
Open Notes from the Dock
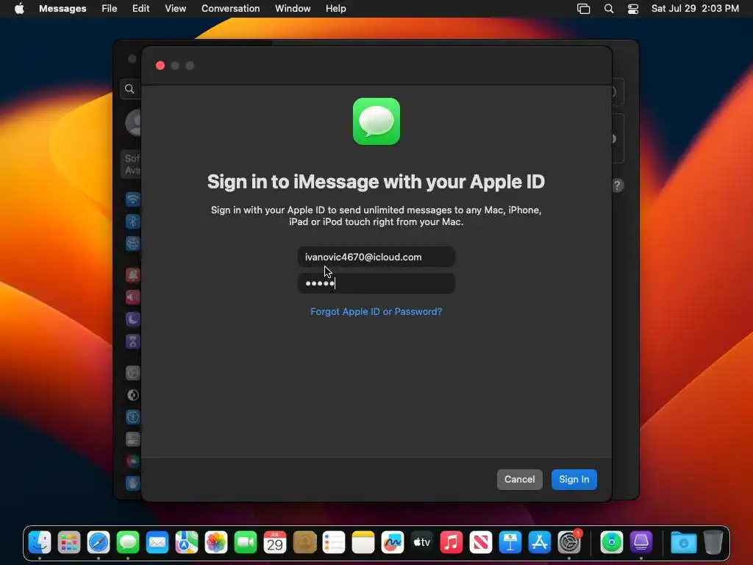click(363, 543)
